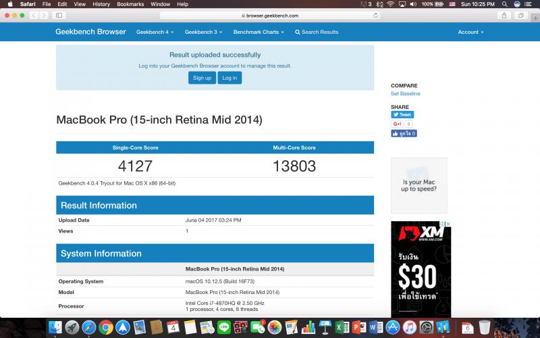540x338 pixels.
Task: Click the browser.geekbench.com address field
Action: pos(270,15)
